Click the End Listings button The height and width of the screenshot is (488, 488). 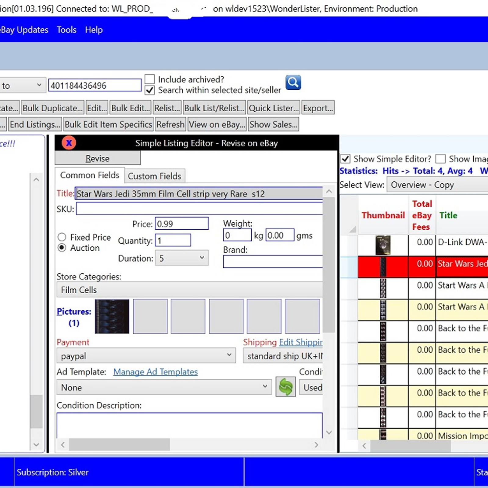35,124
